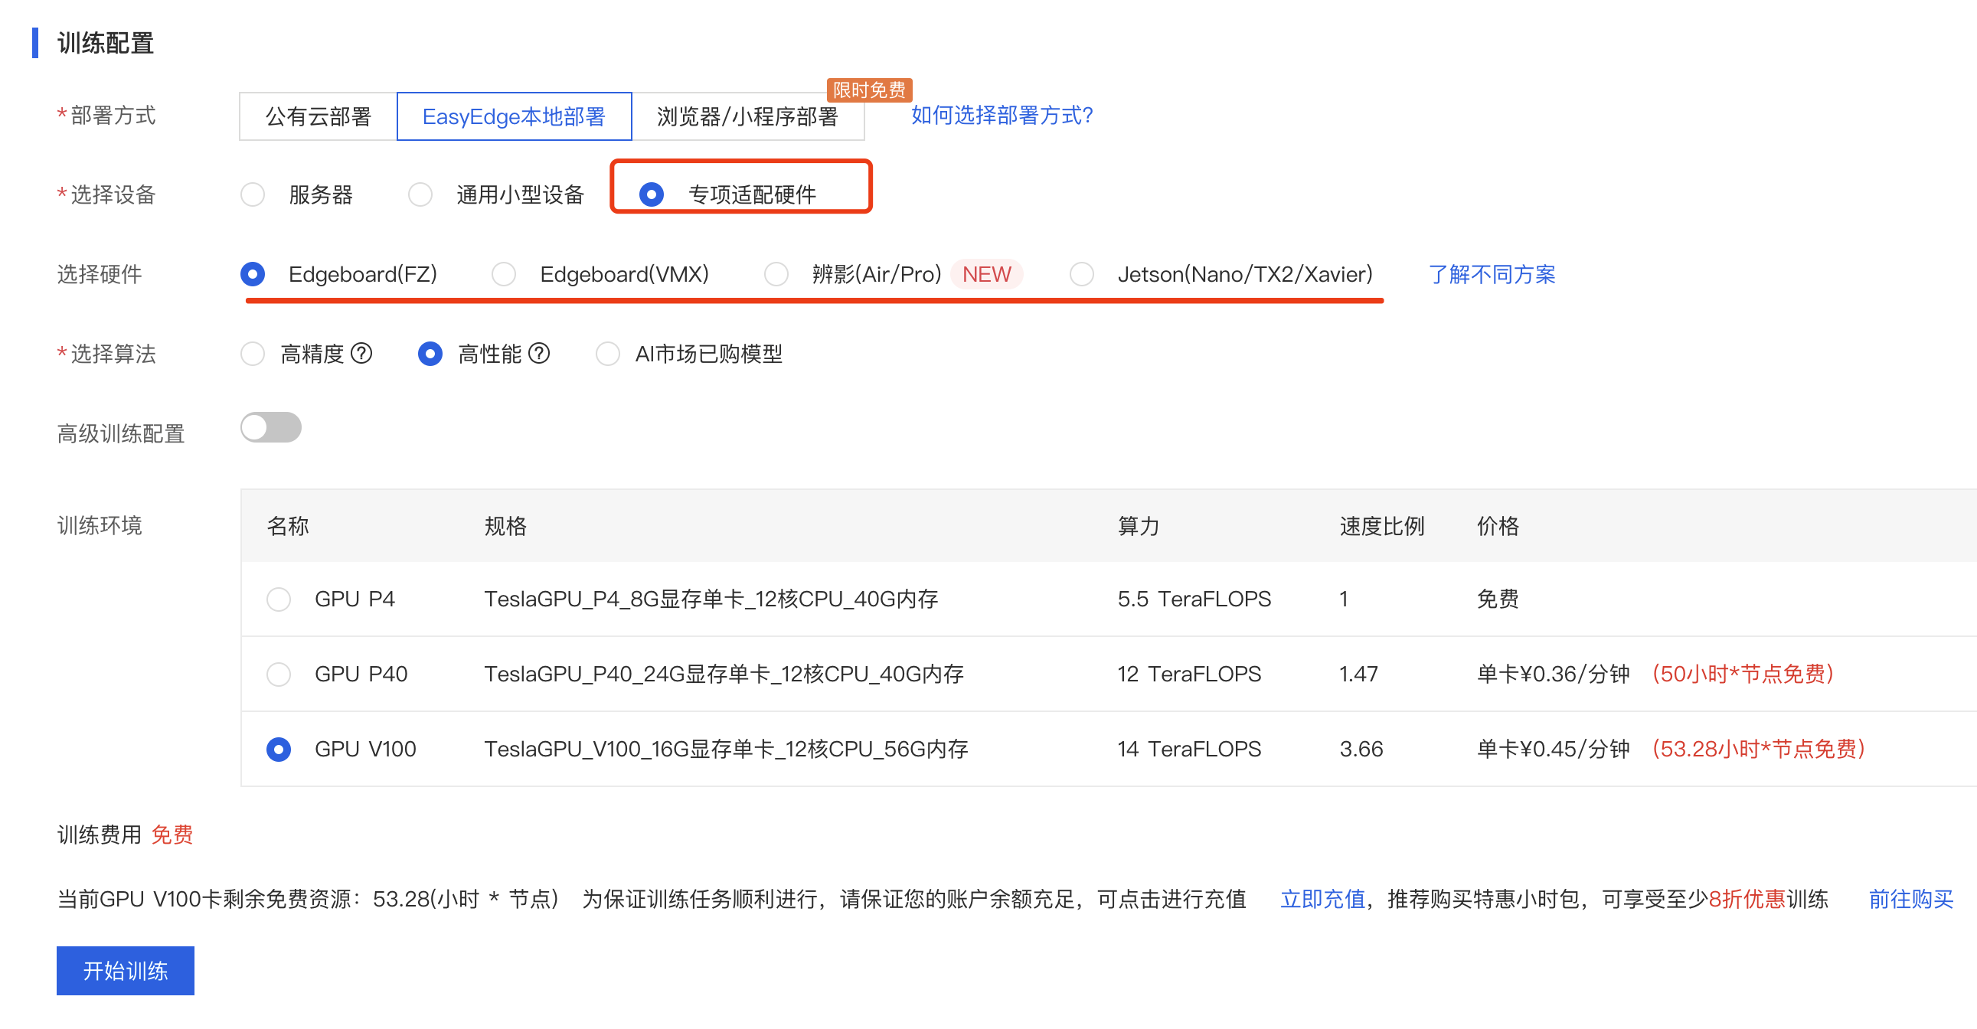Select AI市场已购模型 algorithm option
Viewport: 1977px width, 1029px height.
coord(608,354)
